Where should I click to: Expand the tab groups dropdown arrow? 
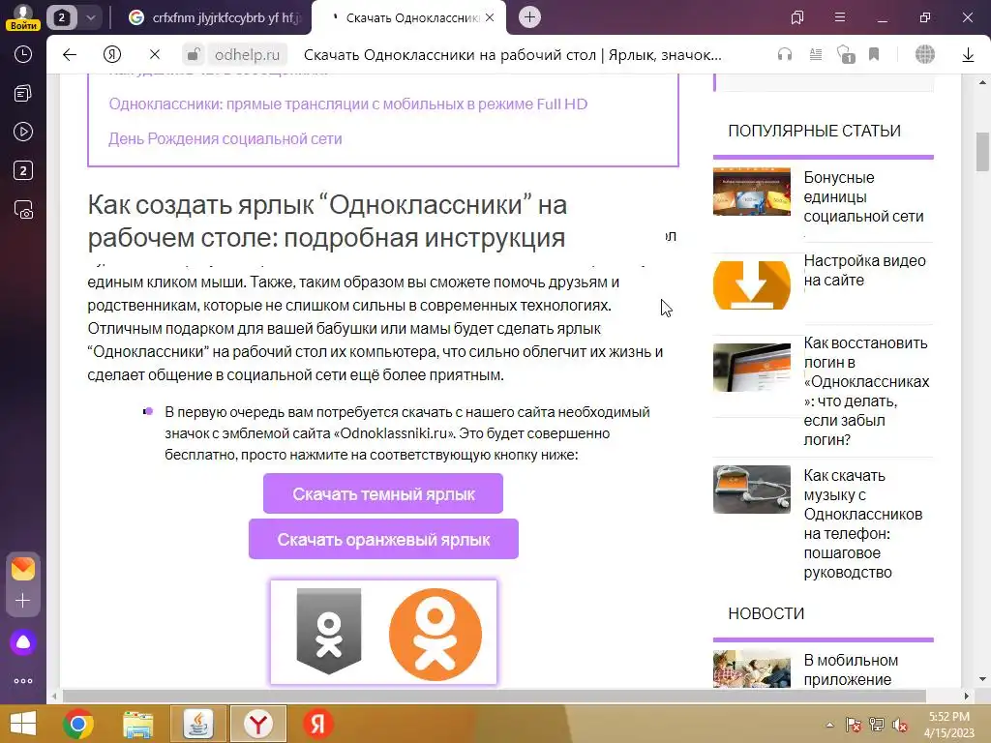[90, 17]
